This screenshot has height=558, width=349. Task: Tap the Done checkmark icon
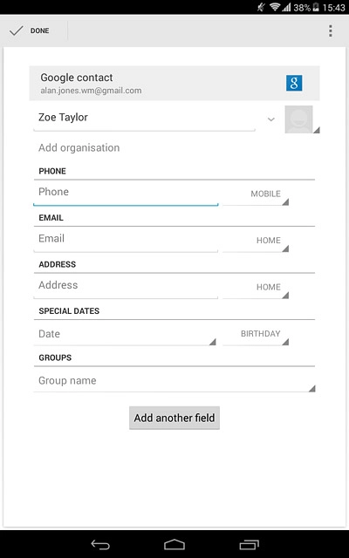tap(16, 31)
